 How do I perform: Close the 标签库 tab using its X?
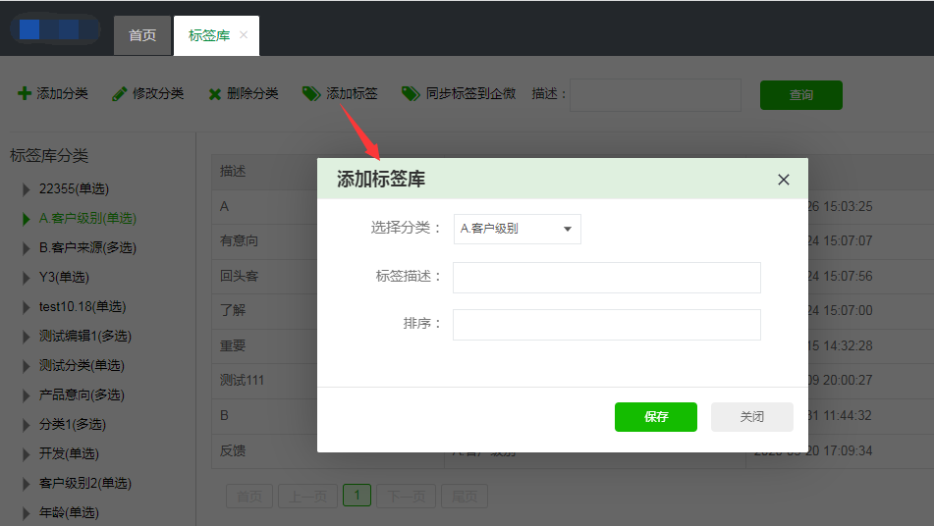[244, 35]
